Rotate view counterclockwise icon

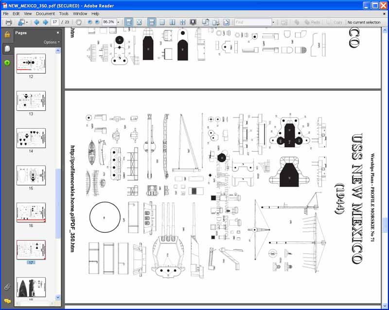[205, 22]
